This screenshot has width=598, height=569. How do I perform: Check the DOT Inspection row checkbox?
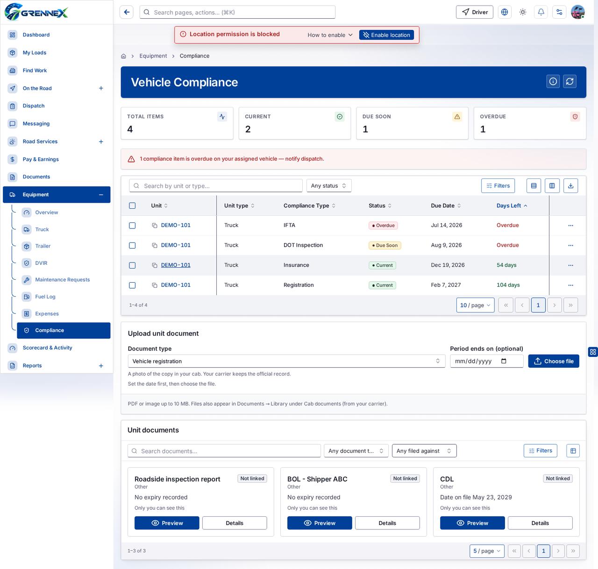point(132,245)
